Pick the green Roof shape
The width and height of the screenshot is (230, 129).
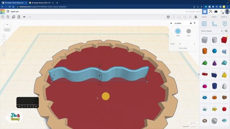(x=204, y=63)
